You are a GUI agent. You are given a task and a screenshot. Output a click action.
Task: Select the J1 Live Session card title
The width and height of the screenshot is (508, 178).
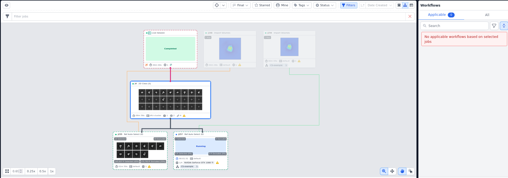(x=158, y=33)
